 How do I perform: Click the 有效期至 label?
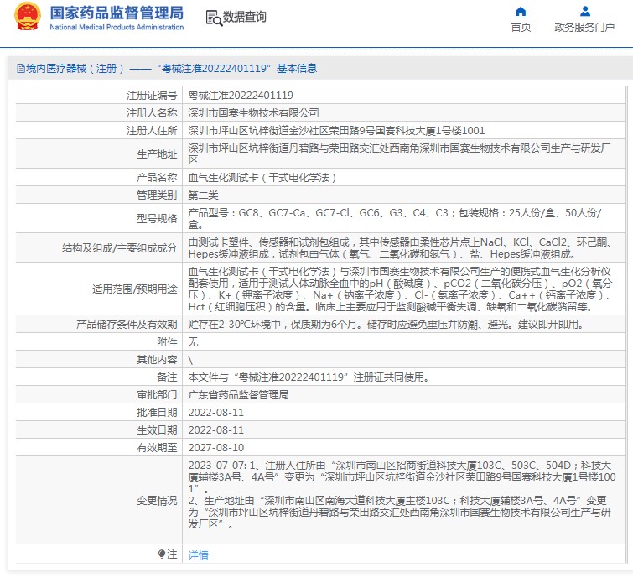pyautogui.click(x=157, y=448)
